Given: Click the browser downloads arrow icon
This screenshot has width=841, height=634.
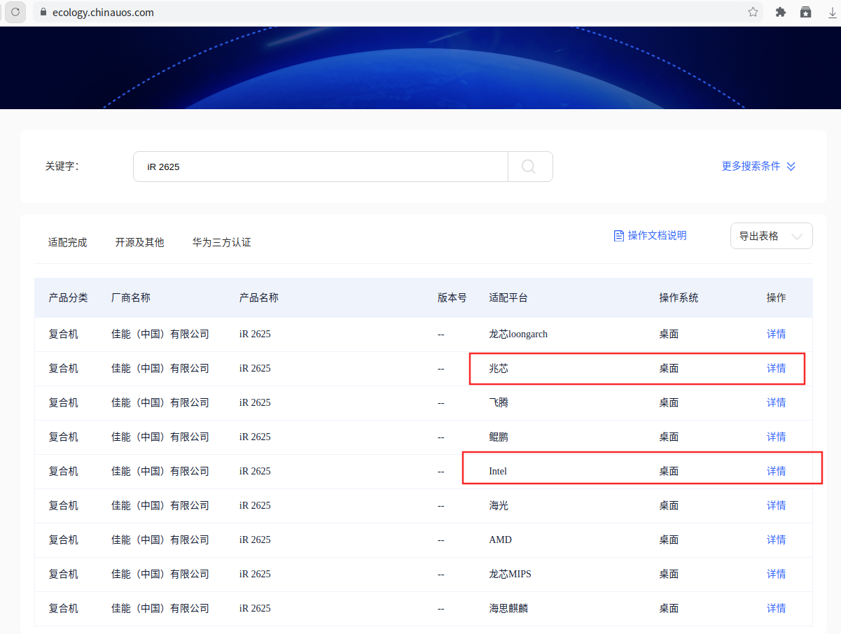Looking at the screenshot, I should coord(833,12).
